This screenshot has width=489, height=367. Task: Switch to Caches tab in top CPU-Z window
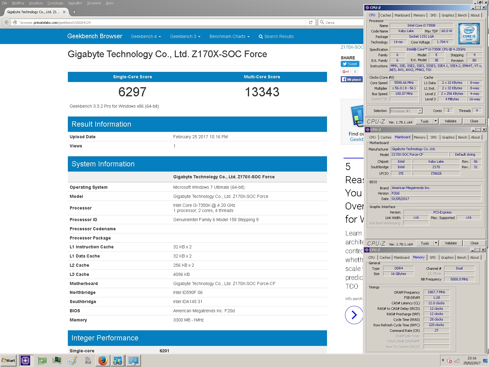tap(385, 15)
